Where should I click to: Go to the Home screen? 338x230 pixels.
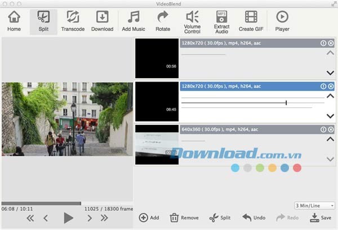pyautogui.click(x=14, y=21)
